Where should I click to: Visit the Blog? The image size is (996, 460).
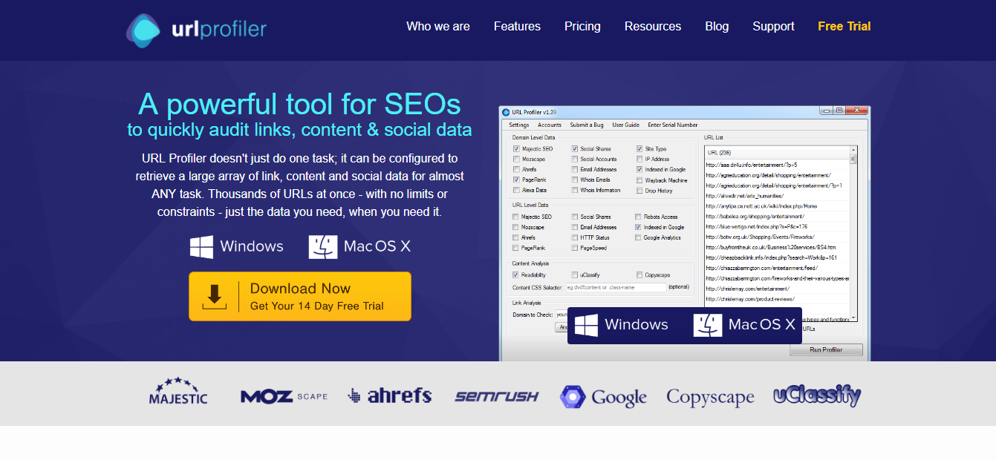717,27
